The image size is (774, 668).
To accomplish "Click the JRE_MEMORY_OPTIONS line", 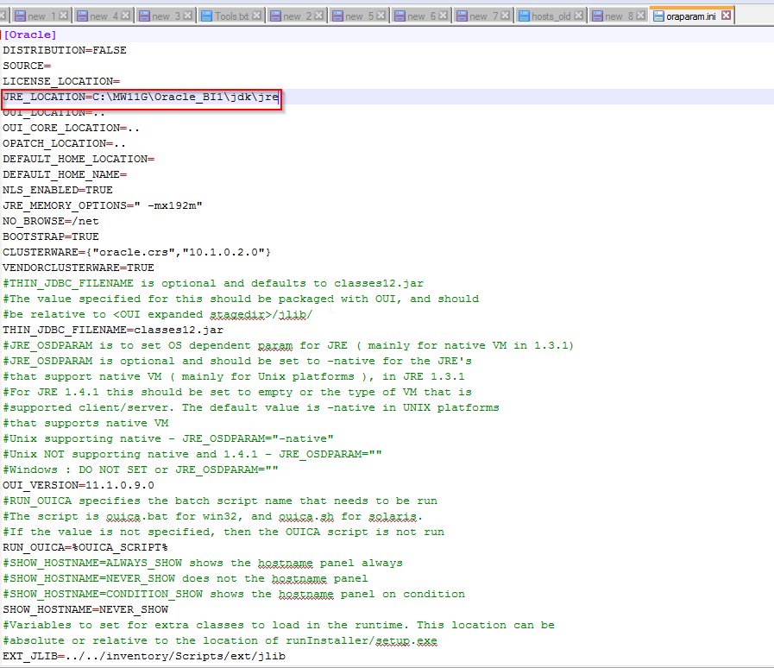I will [103, 206].
